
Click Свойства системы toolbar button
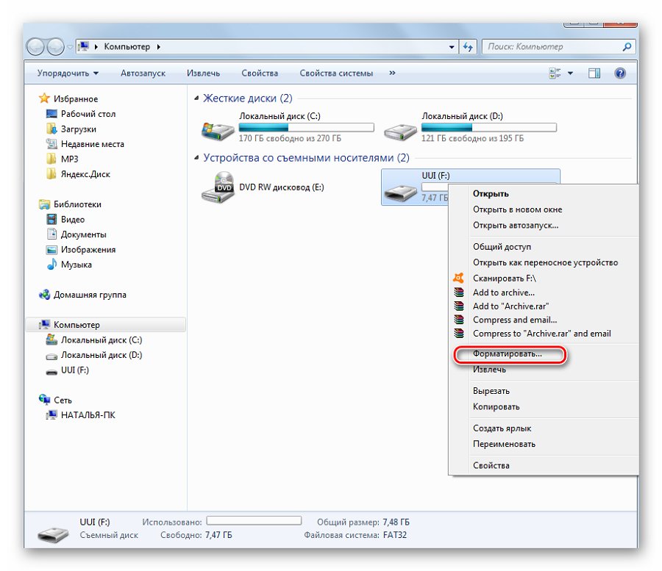(336, 73)
